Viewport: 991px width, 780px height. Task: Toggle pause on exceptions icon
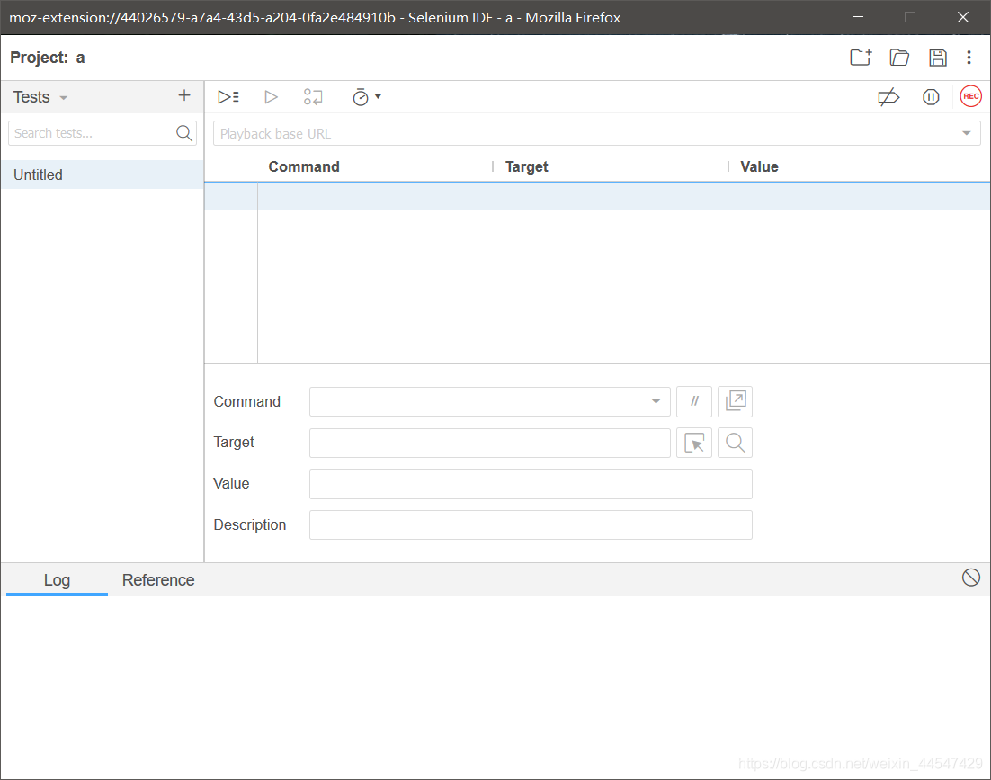[x=931, y=96]
